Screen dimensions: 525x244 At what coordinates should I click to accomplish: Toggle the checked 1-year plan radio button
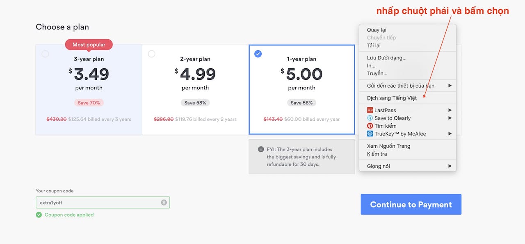(x=258, y=54)
